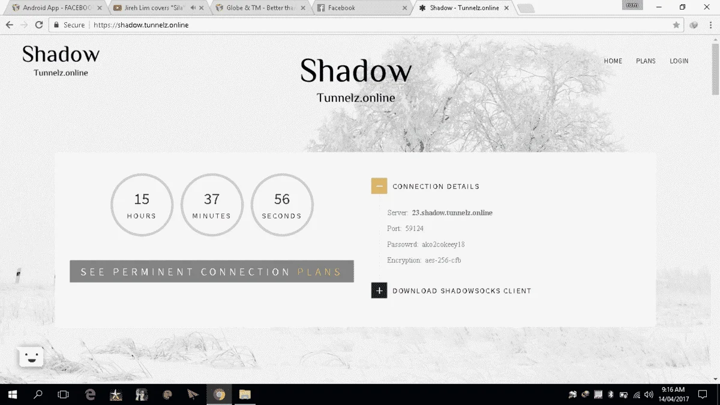Click the Port value 59124

pos(414,229)
